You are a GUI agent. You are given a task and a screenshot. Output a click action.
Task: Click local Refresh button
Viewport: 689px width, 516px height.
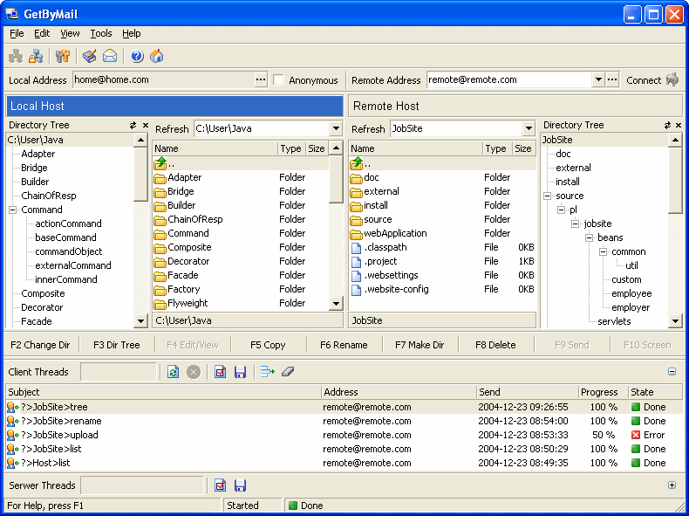pyautogui.click(x=172, y=129)
